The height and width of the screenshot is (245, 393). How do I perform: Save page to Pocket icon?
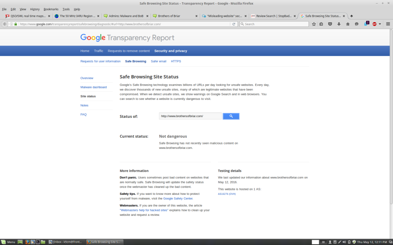(x=330, y=24)
